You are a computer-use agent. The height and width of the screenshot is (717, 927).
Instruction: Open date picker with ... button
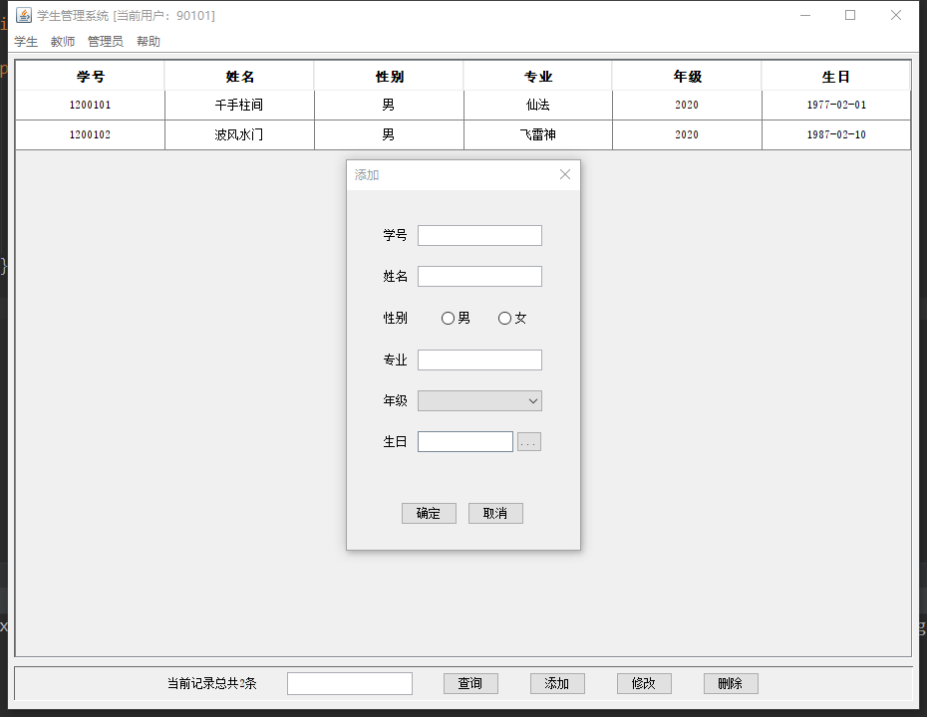tap(529, 442)
